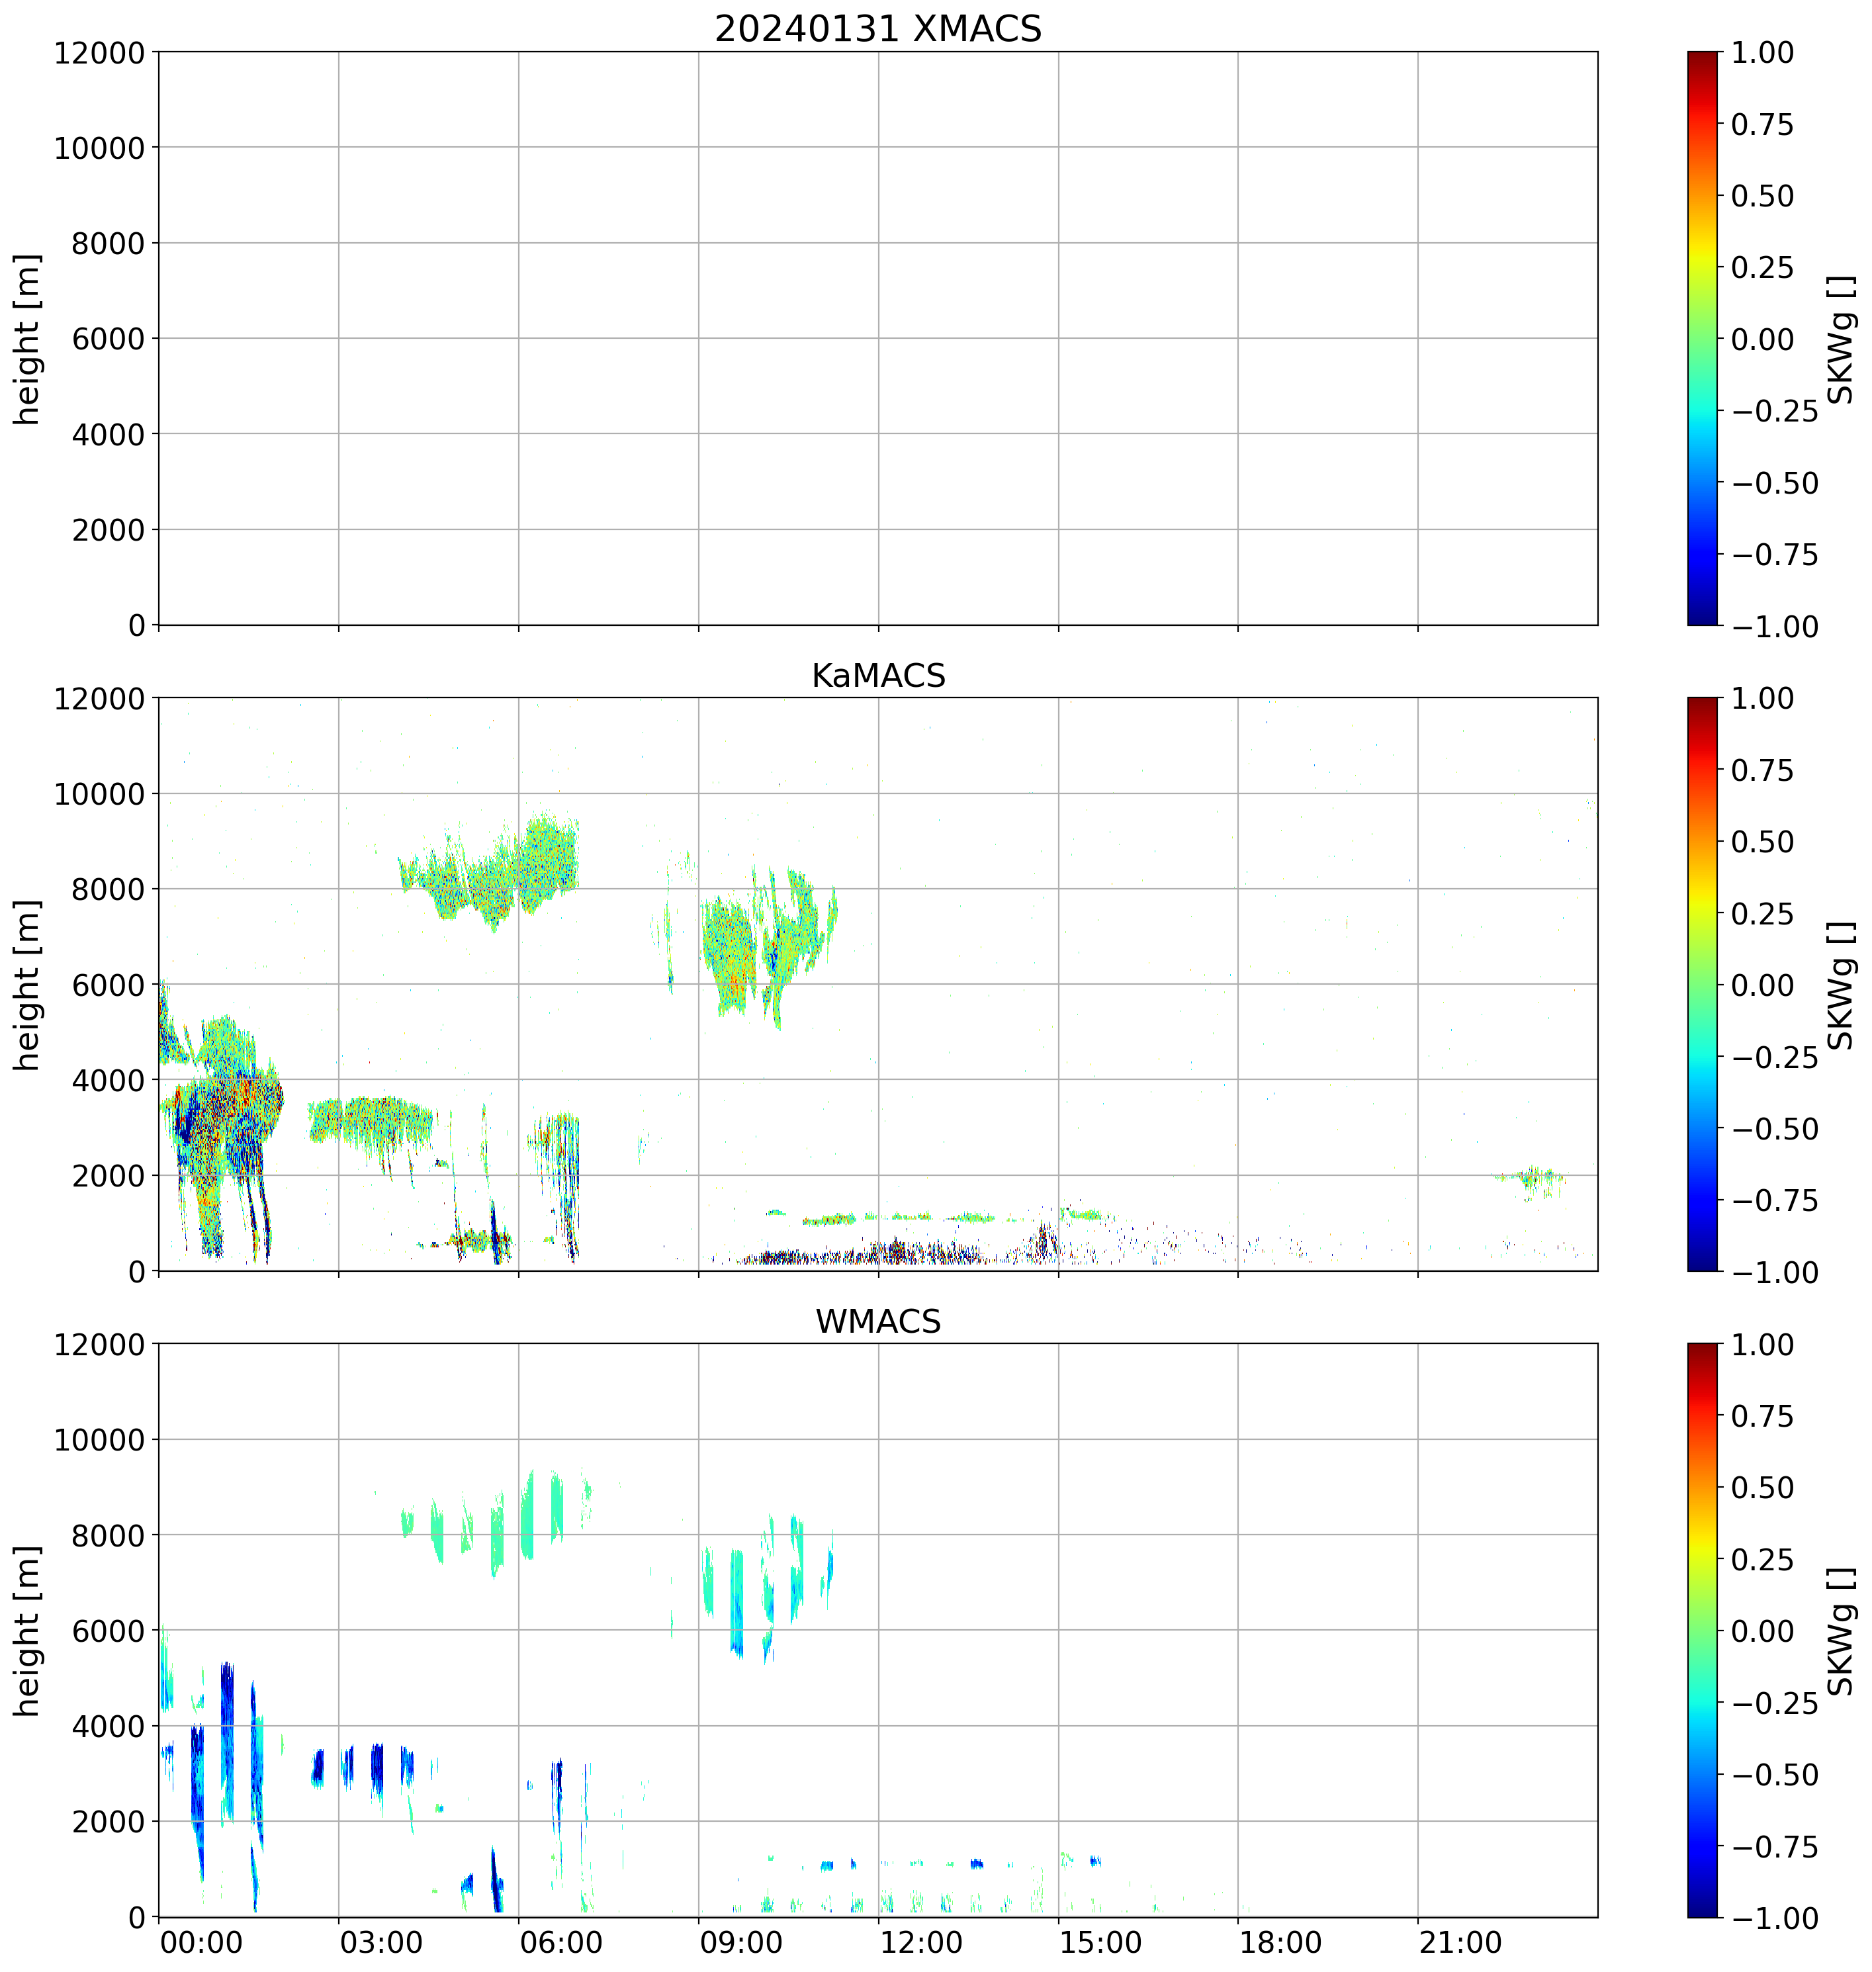Click 'height [m]' label of XMACS panel
The image size is (1872, 1972).
click(27, 338)
